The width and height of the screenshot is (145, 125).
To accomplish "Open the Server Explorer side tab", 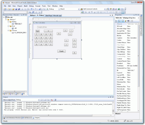I will 141,21.
